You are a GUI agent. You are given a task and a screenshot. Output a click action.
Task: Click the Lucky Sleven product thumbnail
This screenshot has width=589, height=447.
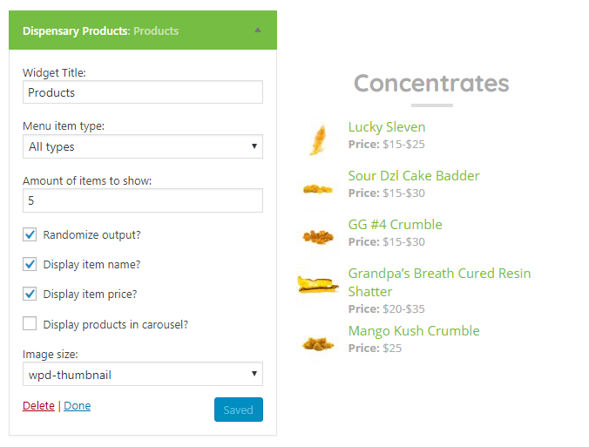click(x=318, y=139)
